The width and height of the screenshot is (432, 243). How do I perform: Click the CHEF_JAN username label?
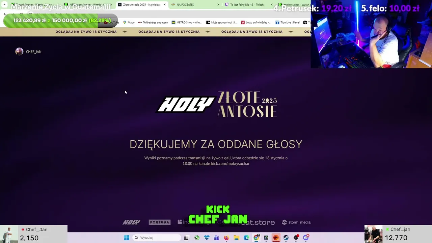pyautogui.click(x=33, y=52)
